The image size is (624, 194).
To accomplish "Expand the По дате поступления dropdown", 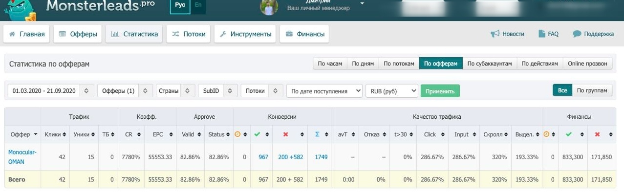I will coord(324,91).
